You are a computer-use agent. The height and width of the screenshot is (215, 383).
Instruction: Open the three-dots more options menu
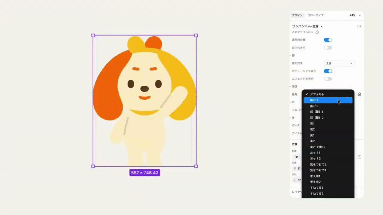point(359,26)
